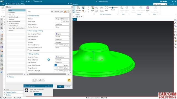Click the Replay tool path icon
This screenshot has width=177, height=99.
[37, 80]
